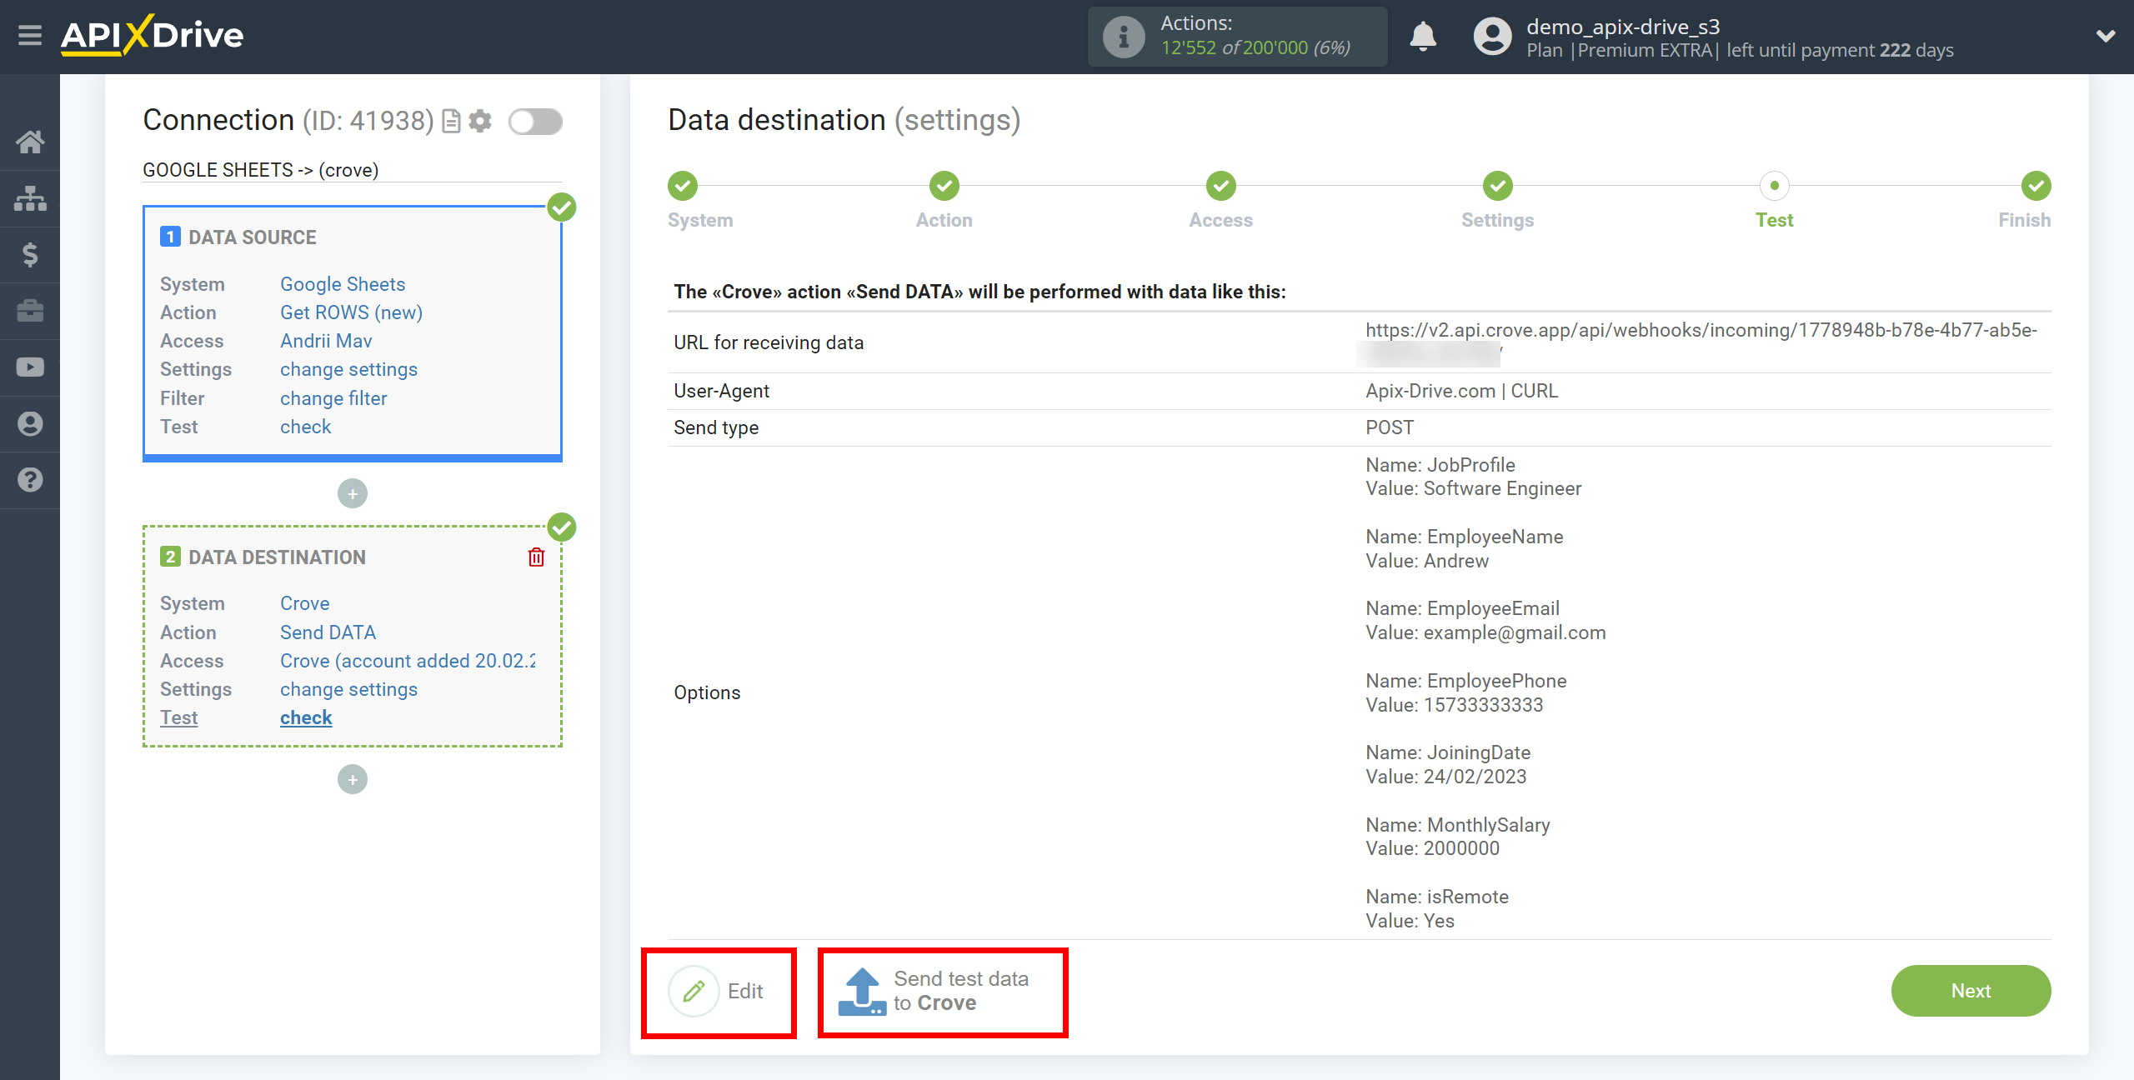Go to Access step
The image size is (2134, 1080).
[x=1221, y=186]
